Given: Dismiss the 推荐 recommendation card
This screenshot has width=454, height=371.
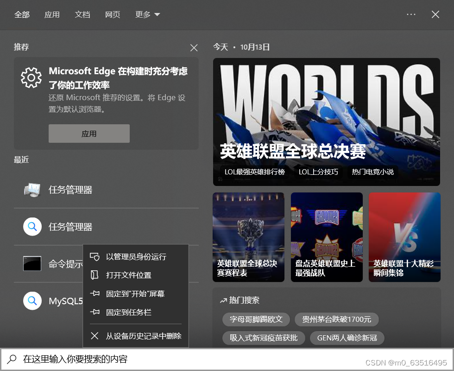Looking at the screenshot, I should pyautogui.click(x=194, y=48).
